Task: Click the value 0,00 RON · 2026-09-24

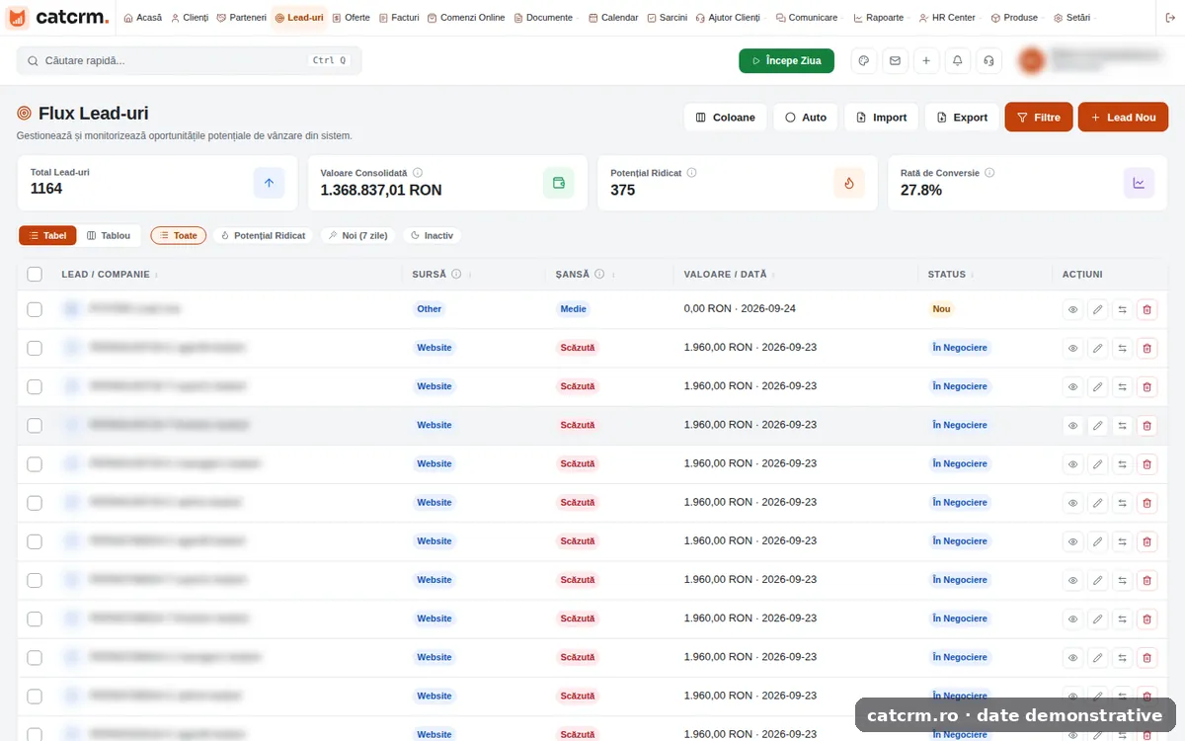Action: click(x=740, y=308)
